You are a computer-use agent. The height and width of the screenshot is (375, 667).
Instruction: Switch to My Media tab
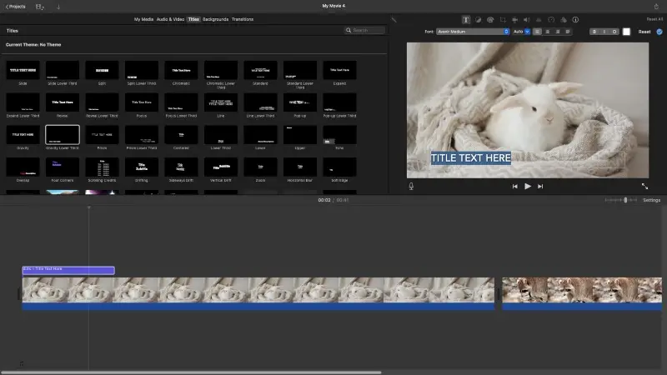click(143, 19)
